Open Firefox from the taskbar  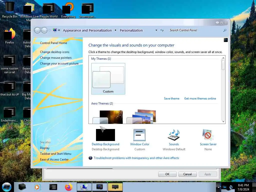[69, 187]
